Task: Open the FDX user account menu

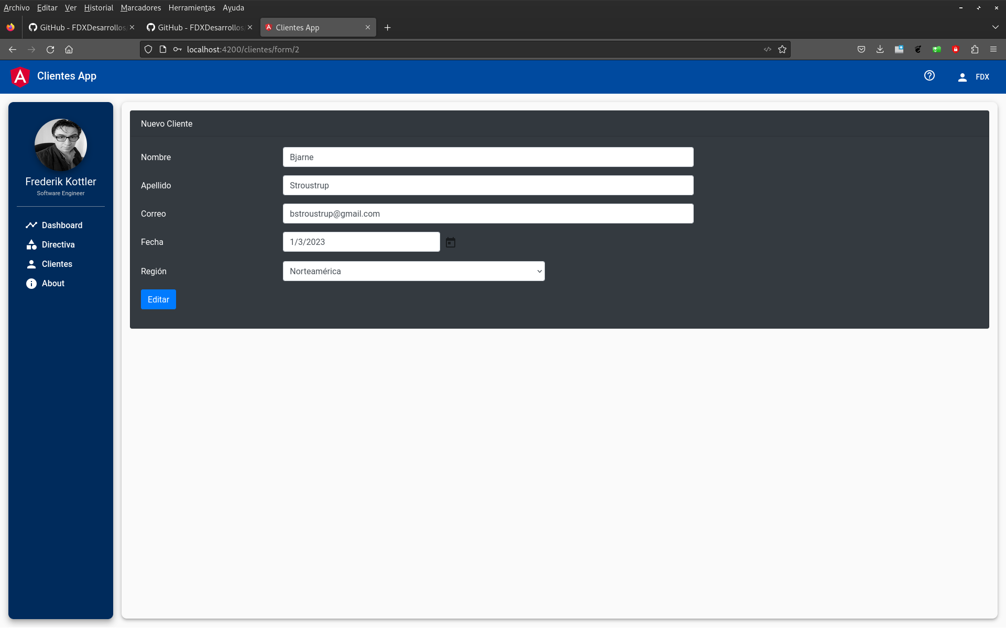Action: coord(974,77)
